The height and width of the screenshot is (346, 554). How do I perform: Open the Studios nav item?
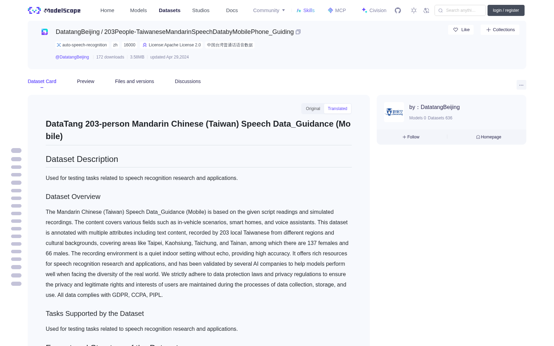click(201, 10)
